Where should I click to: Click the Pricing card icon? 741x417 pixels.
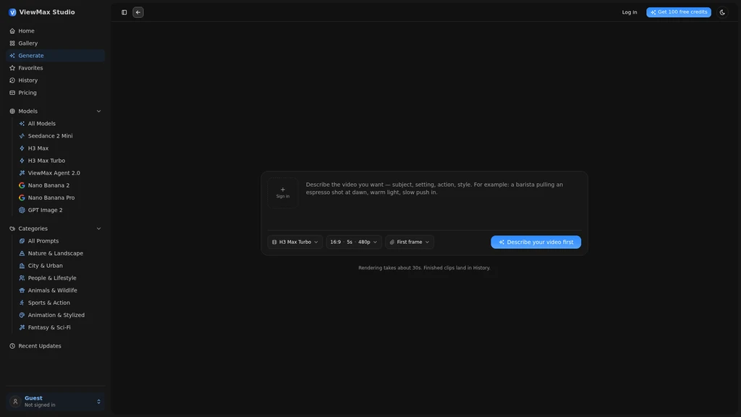pyautogui.click(x=12, y=93)
